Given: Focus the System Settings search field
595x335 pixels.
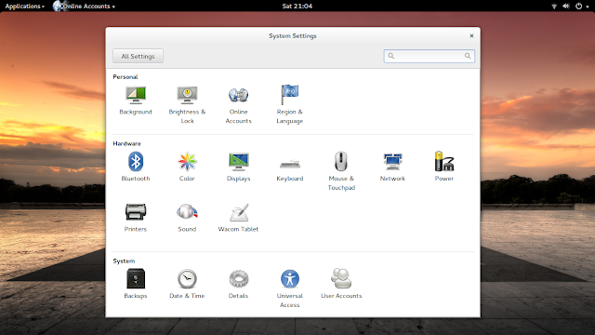Looking at the screenshot, I should [x=429, y=56].
